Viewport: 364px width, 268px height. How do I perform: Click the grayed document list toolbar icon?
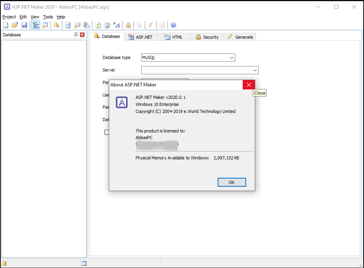(139, 25)
